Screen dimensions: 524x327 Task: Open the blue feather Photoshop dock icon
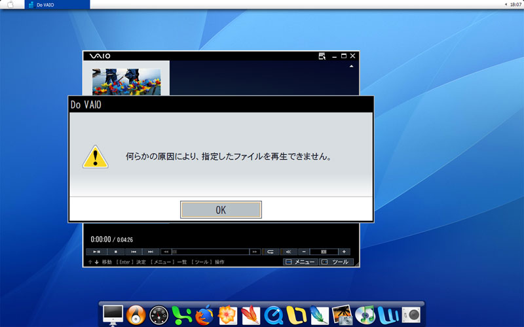(x=319, y=315)
